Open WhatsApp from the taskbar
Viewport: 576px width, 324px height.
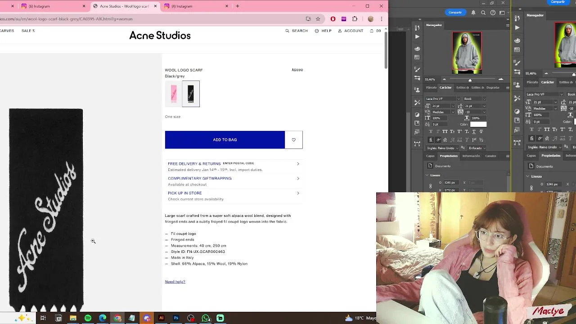(x=206, y=318)
